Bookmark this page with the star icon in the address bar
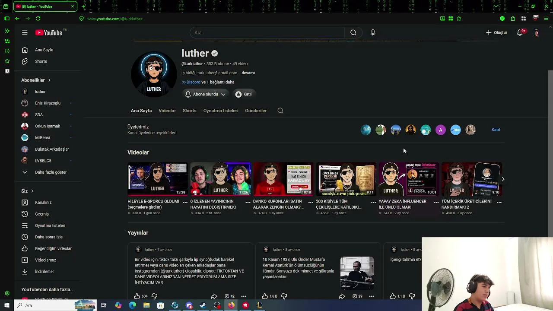 point(459,19)
